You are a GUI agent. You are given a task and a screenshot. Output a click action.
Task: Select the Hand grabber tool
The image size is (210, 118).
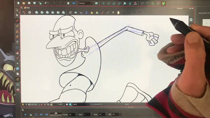(17, 74)
